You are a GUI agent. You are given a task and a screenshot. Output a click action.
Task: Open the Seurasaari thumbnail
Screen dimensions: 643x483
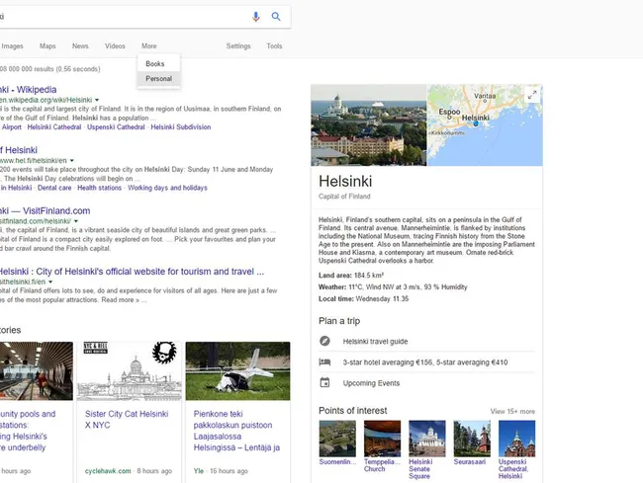(472, 439)
